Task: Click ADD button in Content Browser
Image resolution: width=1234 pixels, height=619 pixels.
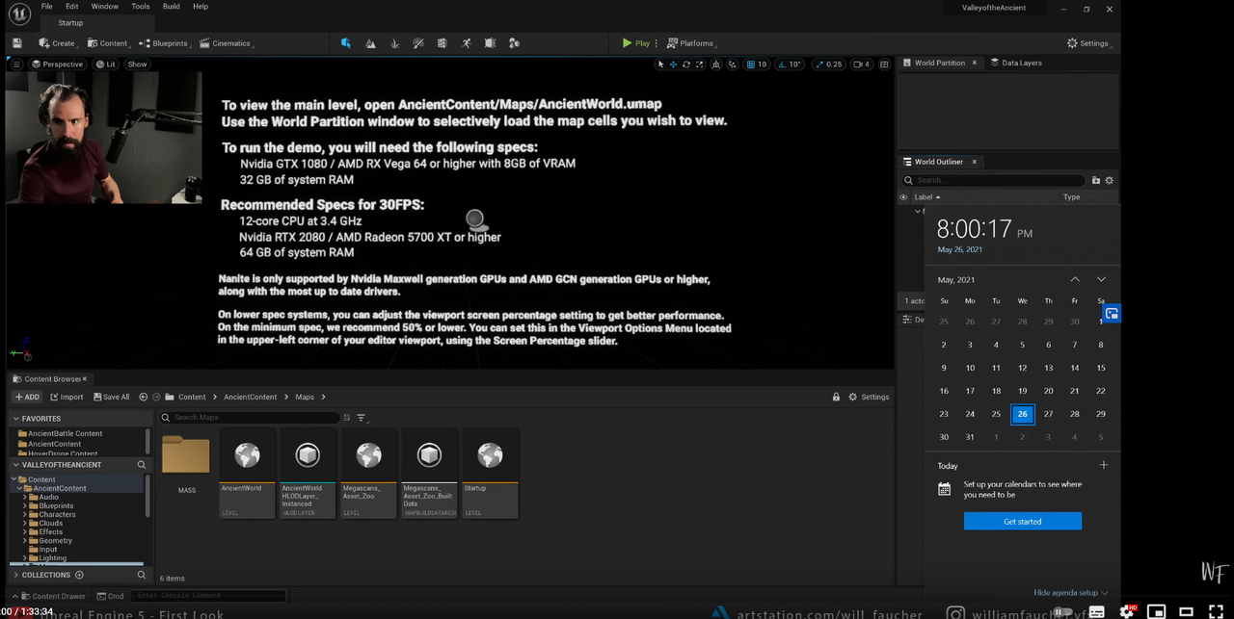Action: tap(27, 397)
